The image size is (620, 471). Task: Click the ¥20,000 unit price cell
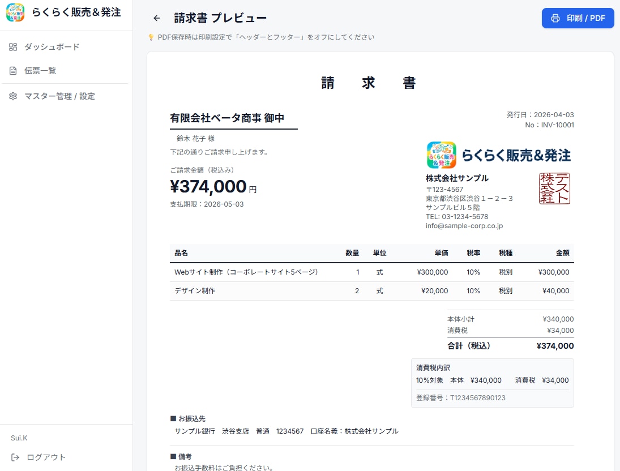(434, 290)
